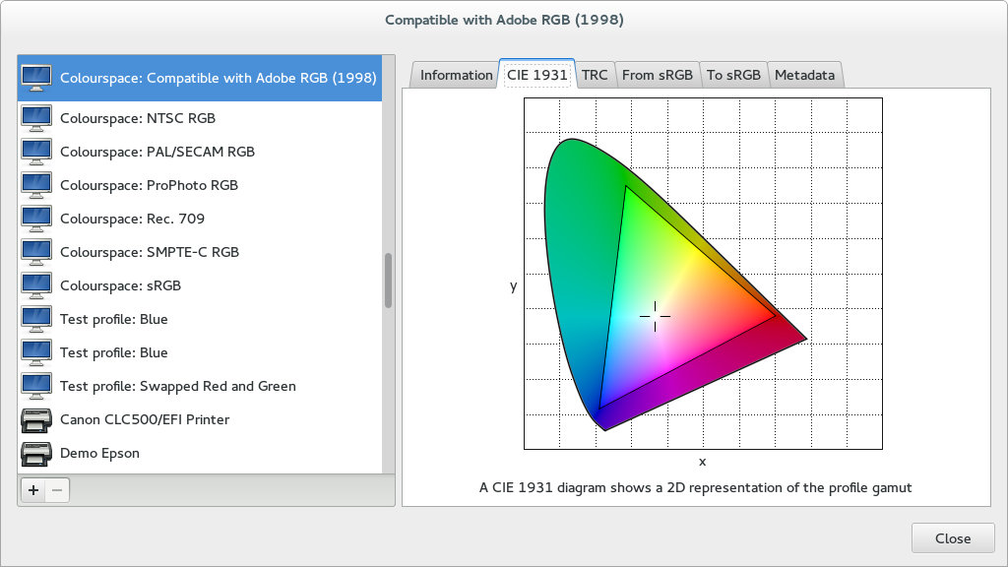
Task: Click the printer icon next to Demo Epson
Action: point(36,453)
